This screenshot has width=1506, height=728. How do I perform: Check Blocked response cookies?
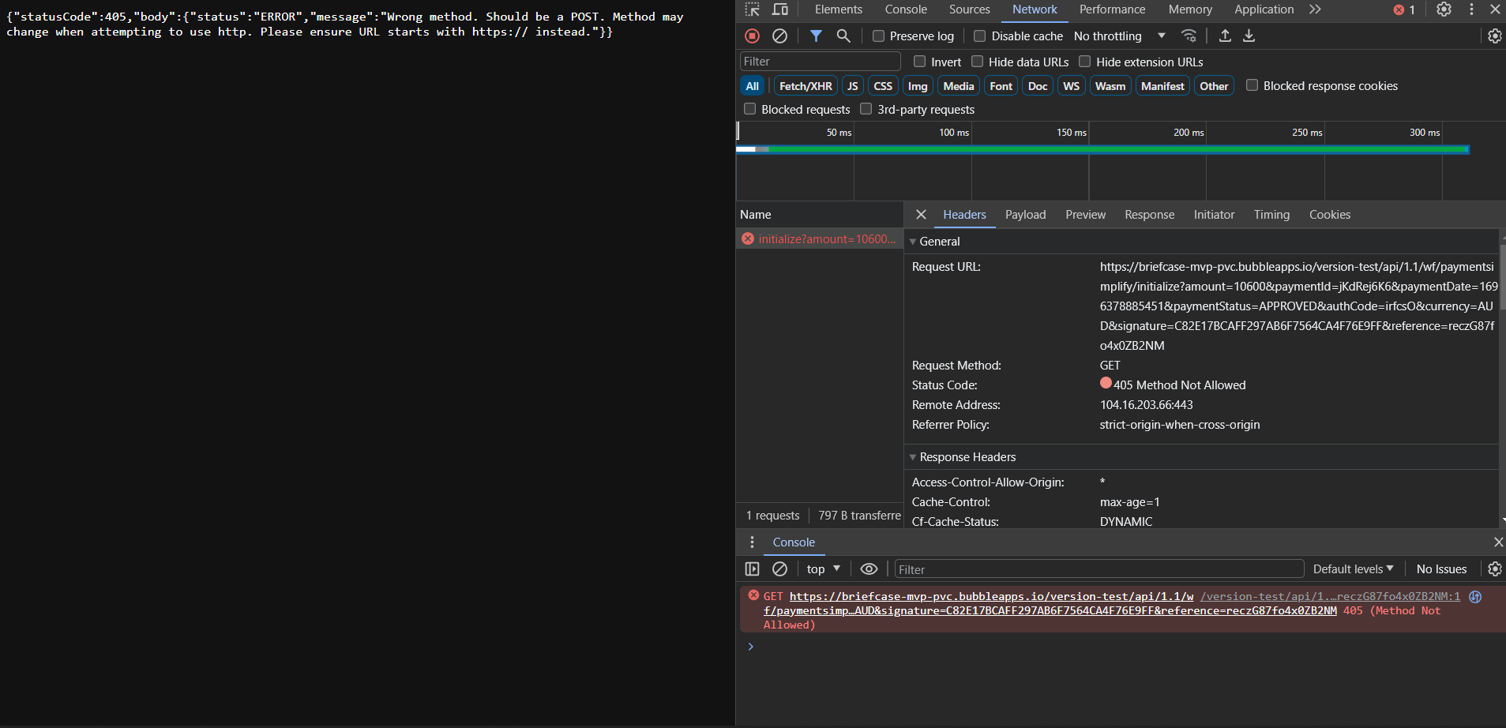(x=1252, y=85)
